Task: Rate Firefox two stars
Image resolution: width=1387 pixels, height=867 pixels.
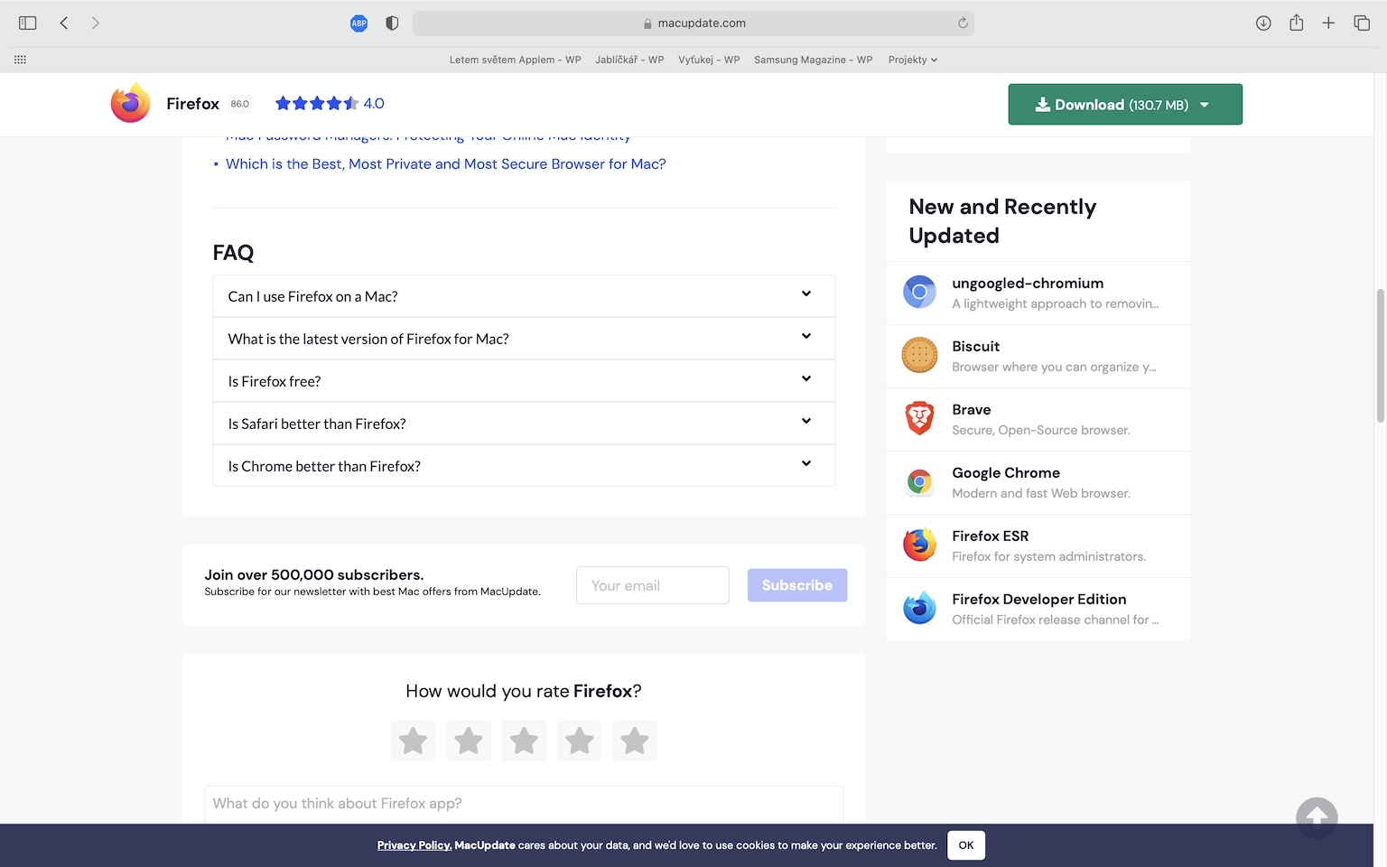Action: click(469, 741)
